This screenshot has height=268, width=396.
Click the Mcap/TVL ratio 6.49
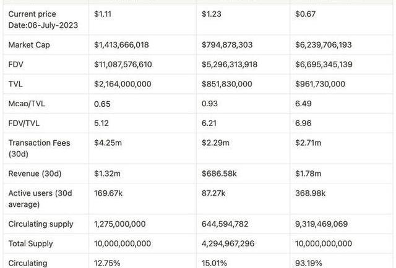(x=304, y=104)
